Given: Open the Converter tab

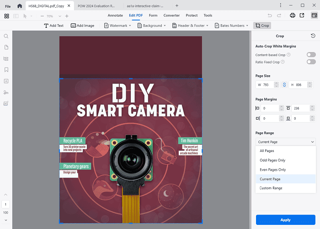Looking at the screenshot, I should 171,16.
